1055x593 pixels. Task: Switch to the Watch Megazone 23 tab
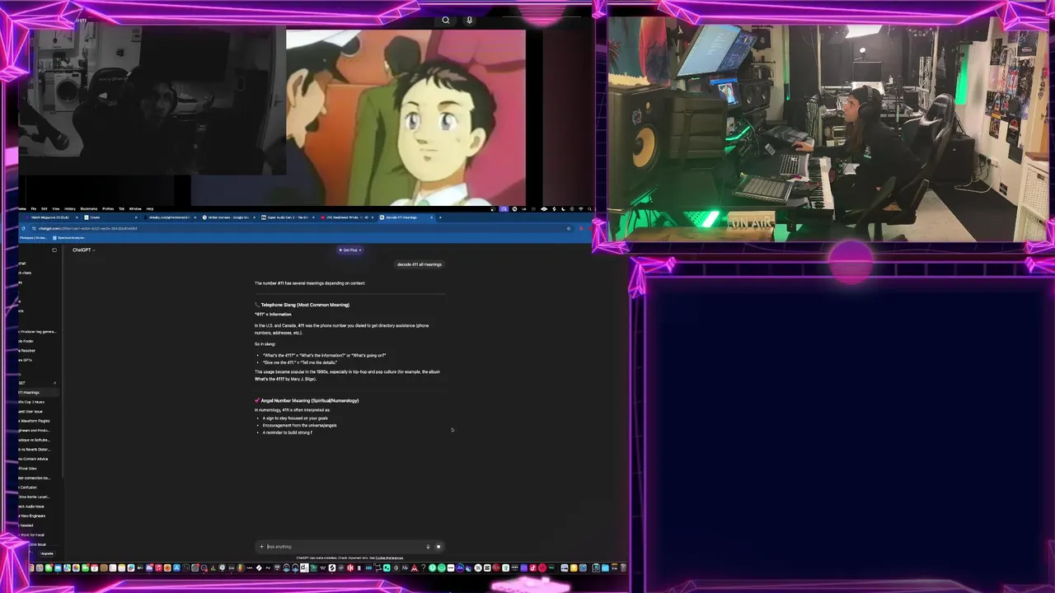tap(51, 217)
